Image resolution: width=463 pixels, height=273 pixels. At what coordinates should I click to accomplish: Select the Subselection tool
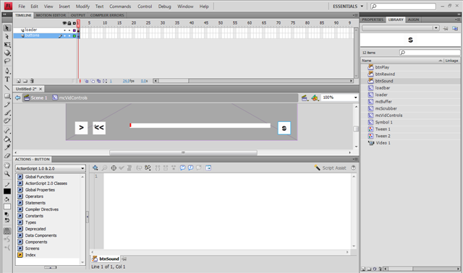click(7, 37)
